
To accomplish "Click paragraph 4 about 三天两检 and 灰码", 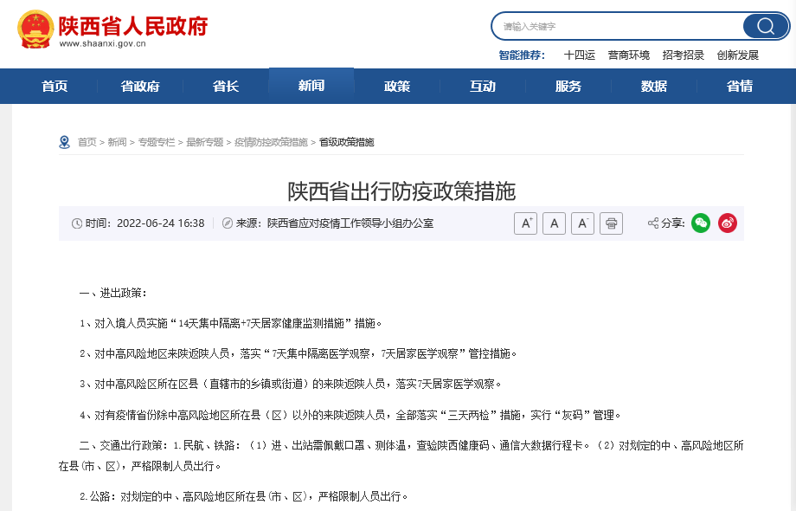I will 350,416.
